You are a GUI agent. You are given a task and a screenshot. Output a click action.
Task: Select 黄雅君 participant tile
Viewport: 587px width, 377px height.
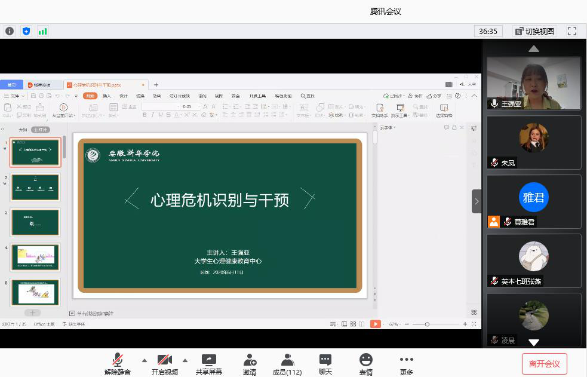pyautogui.click(x=533, y=201)
